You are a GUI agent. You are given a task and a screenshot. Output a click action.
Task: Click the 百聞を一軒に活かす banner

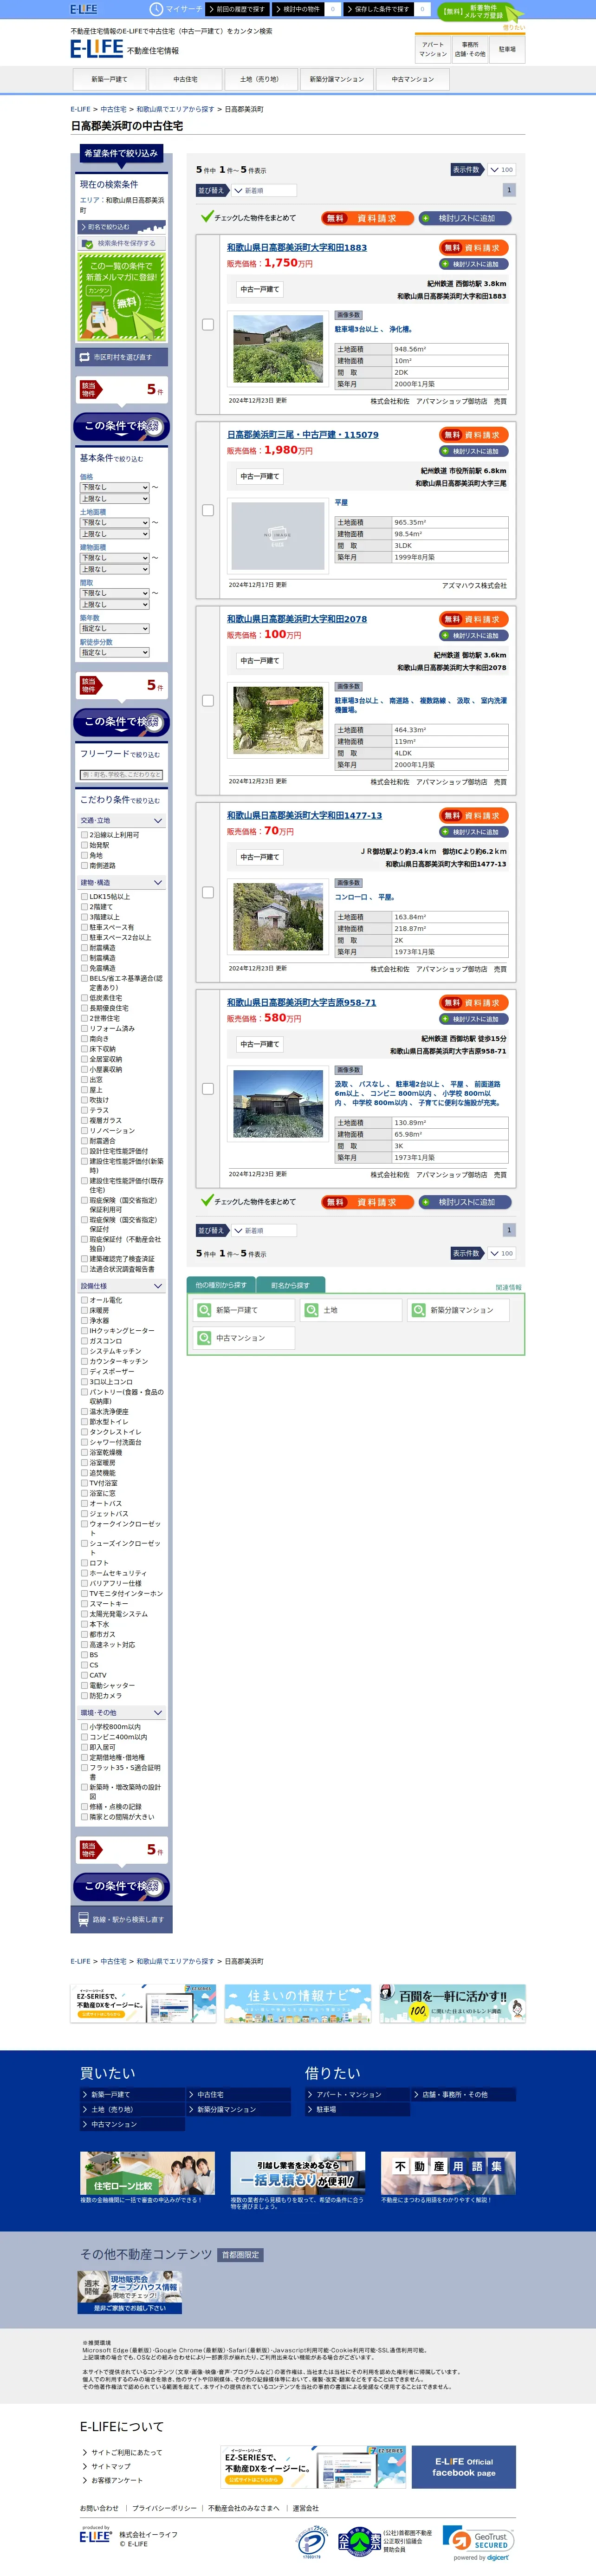(x=452, y=2003)
